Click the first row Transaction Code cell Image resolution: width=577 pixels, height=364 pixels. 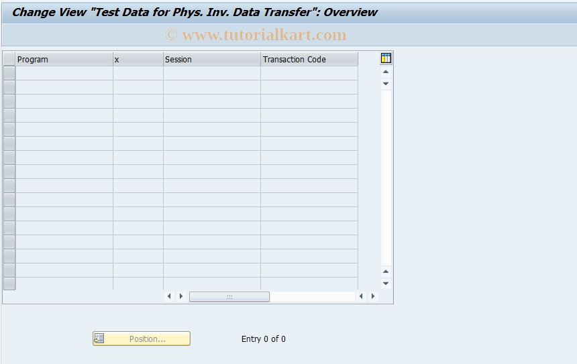[x=309, y=74]
